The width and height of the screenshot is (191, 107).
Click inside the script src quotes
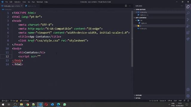(x=39, y=56)
